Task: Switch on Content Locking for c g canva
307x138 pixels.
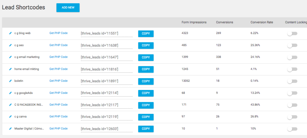Action: (292, 117)
